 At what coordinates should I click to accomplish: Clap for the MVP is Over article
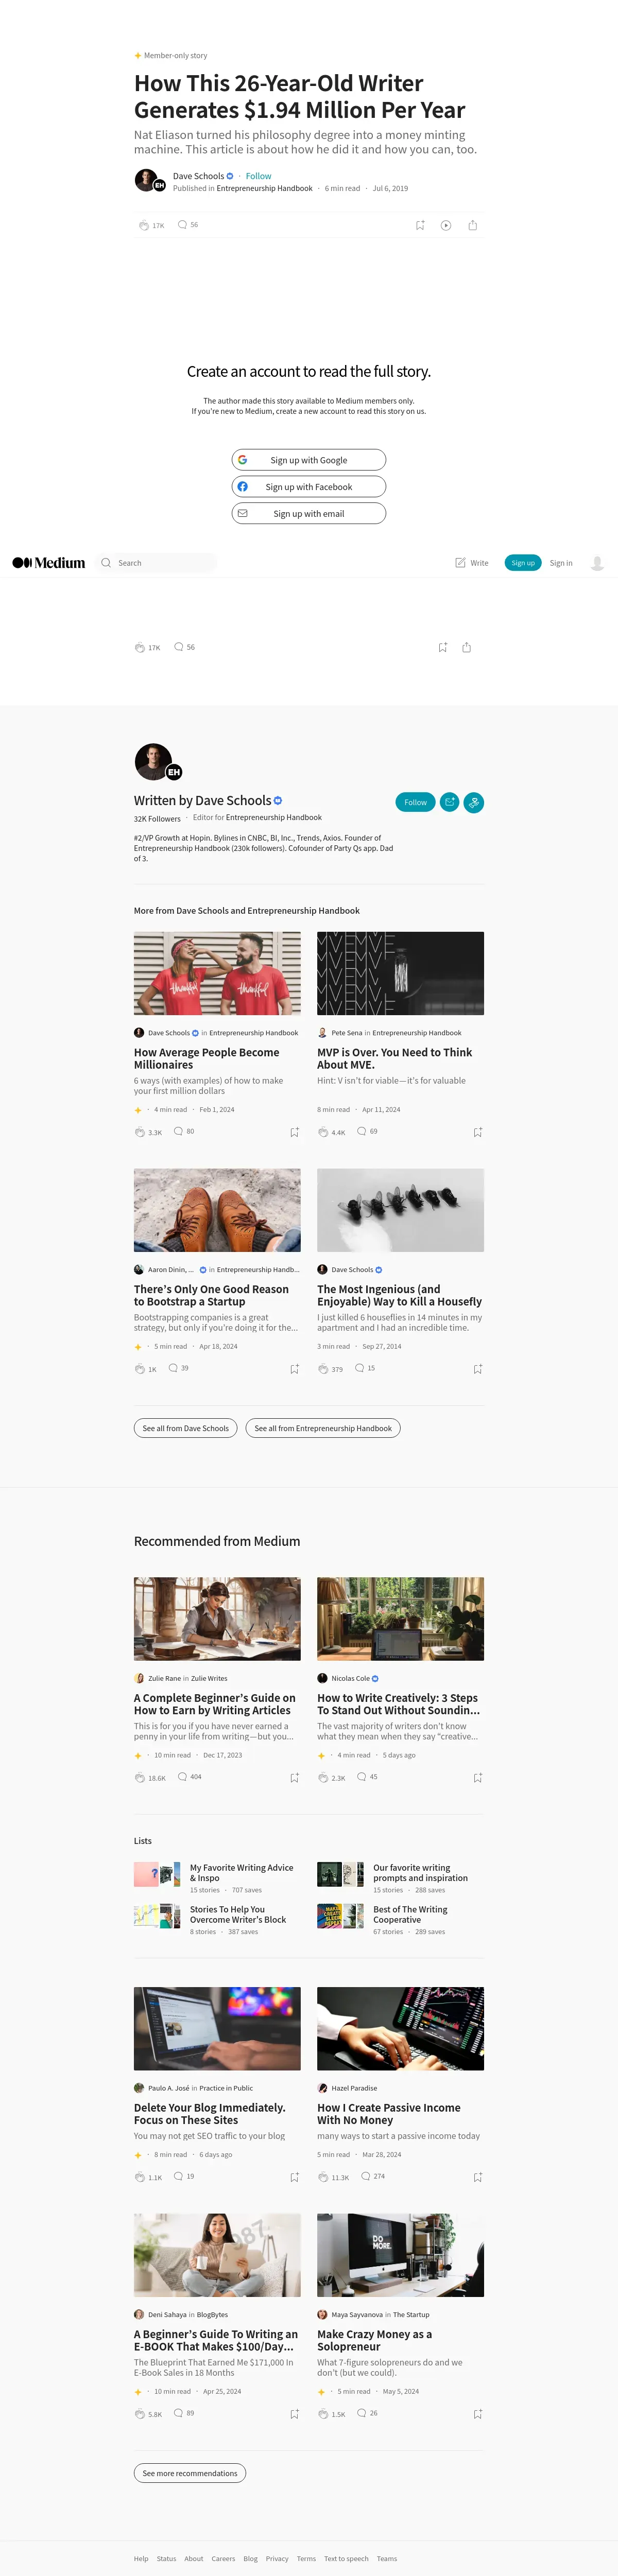click(x=323, y=1132)
